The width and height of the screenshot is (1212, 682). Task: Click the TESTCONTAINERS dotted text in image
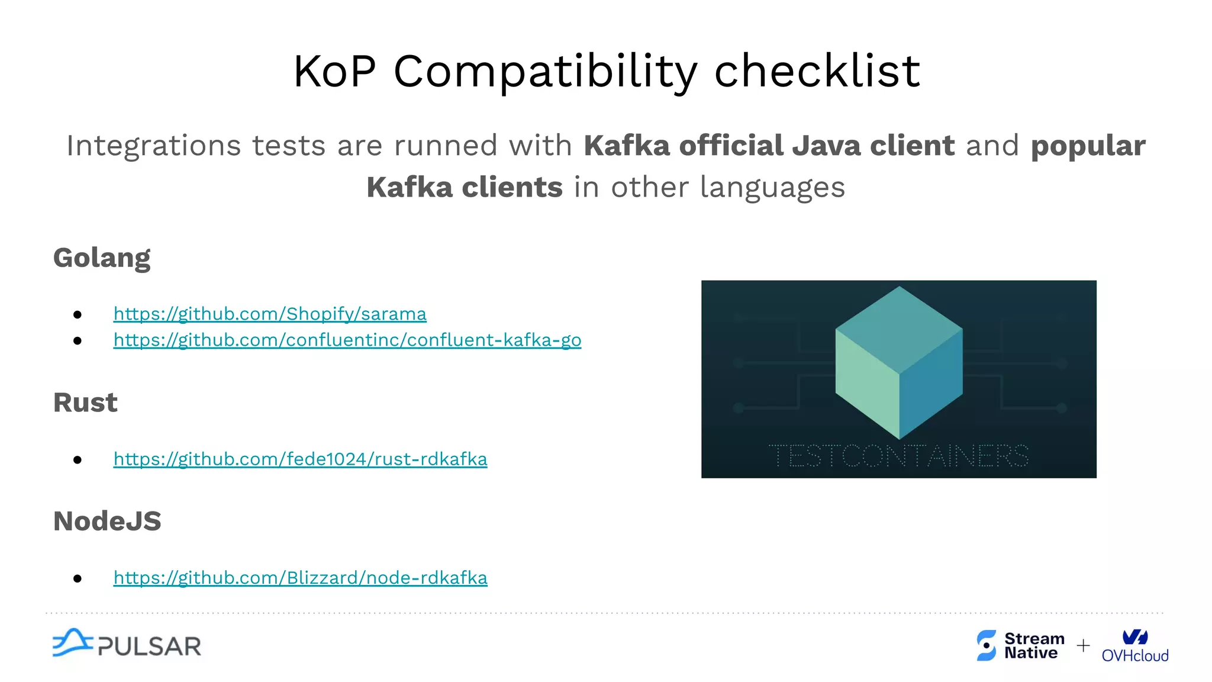(898, 456)
